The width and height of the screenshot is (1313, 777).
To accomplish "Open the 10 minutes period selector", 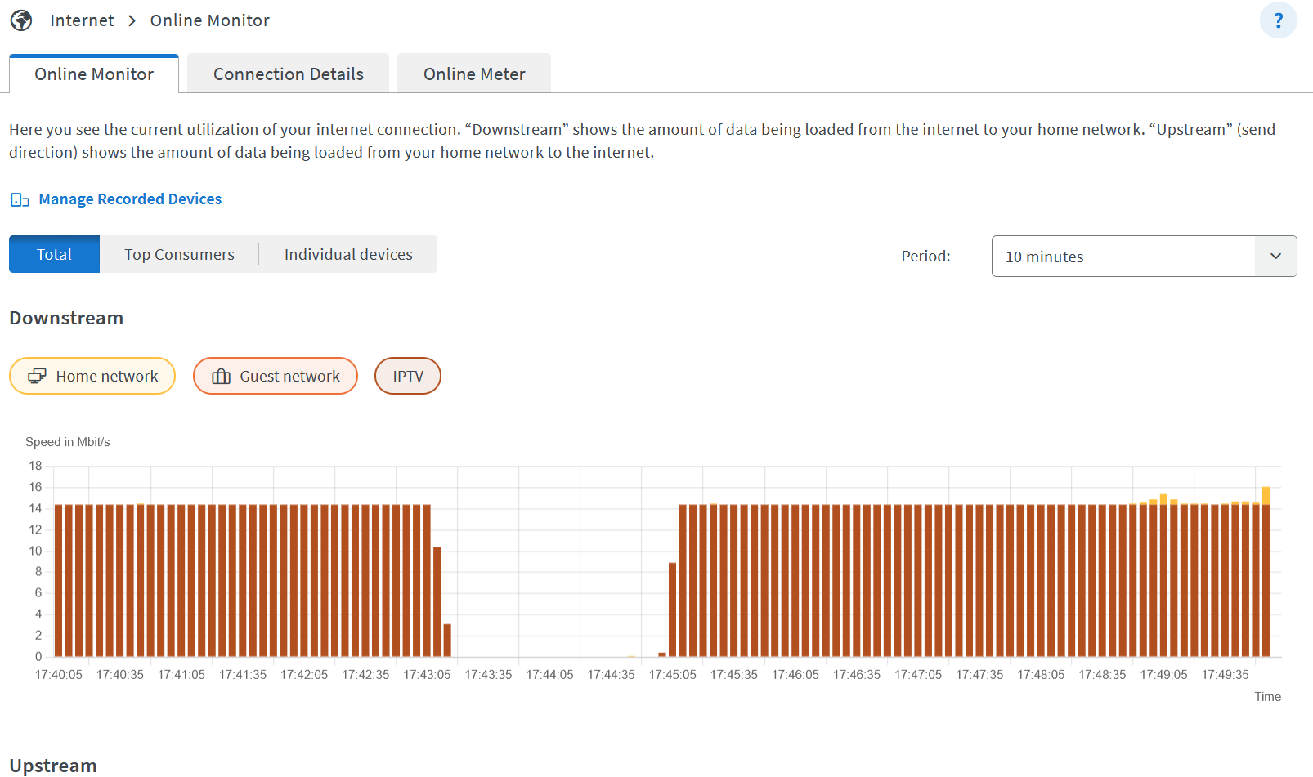I will (1123, 257).
